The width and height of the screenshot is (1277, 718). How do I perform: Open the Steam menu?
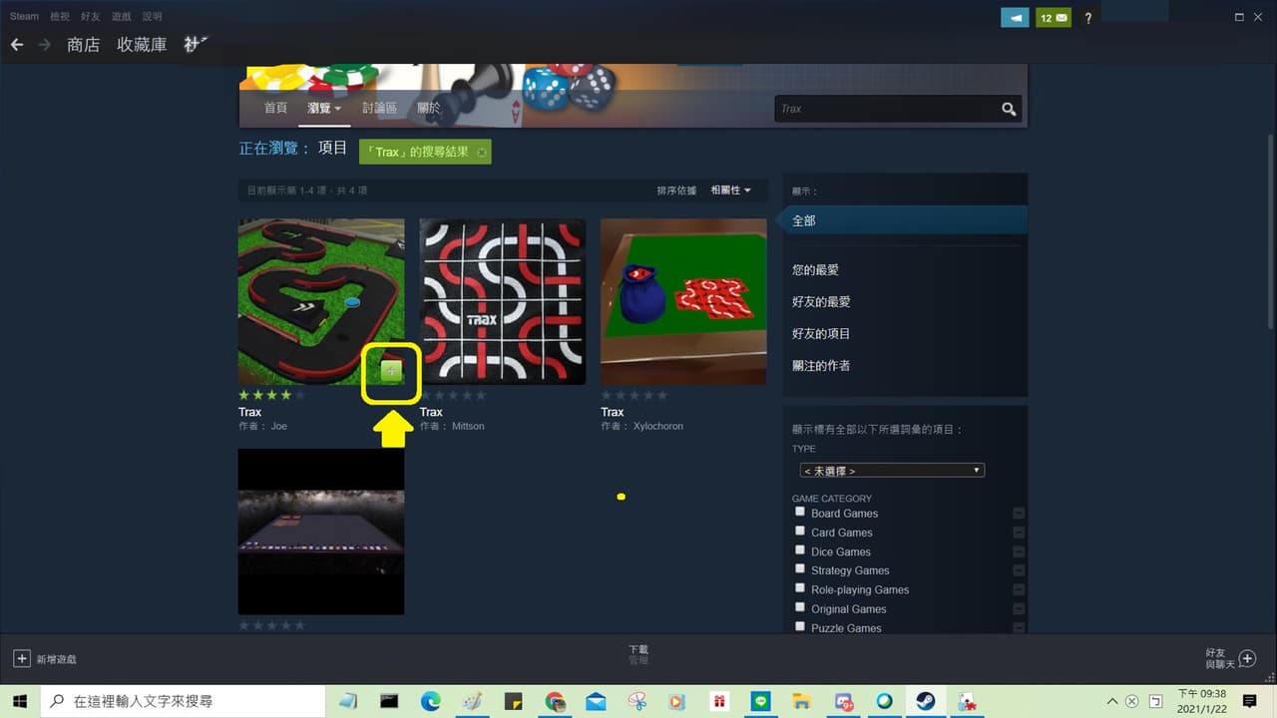point(25,17)
